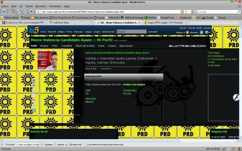Open the Herramientas menu

coord(54,6)
